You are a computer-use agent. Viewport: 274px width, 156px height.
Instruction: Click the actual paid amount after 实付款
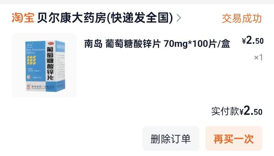[251, 111]
